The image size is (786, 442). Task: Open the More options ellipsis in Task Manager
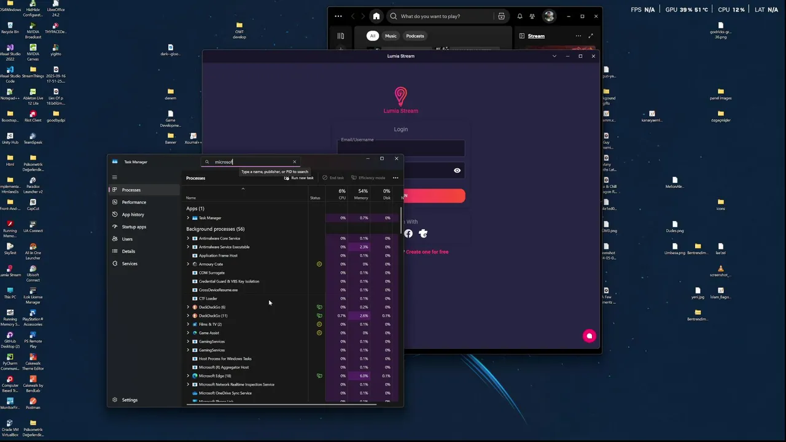(x=395, y=178)
